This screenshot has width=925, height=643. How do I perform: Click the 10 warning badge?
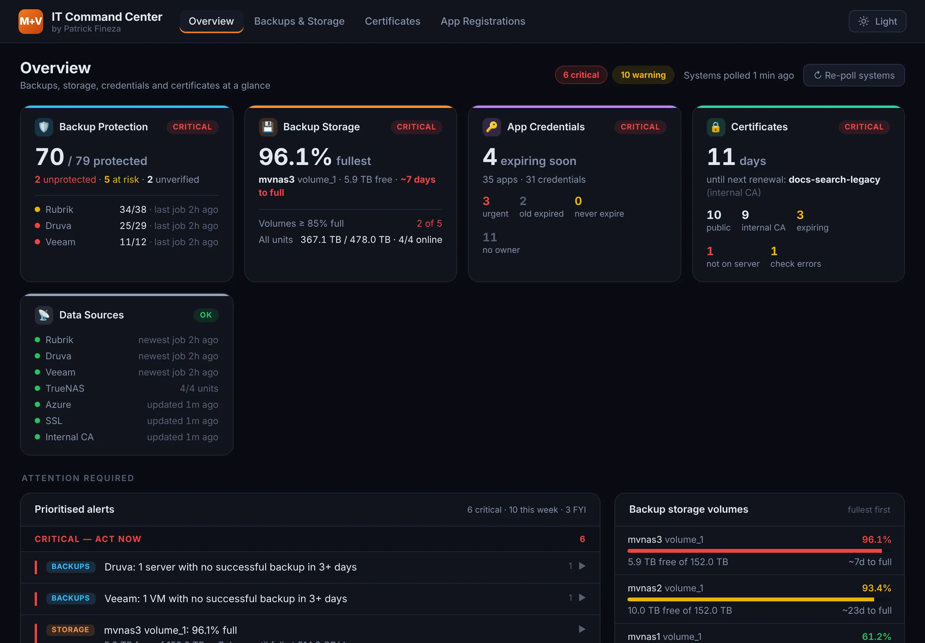click(x=643, y=75)
